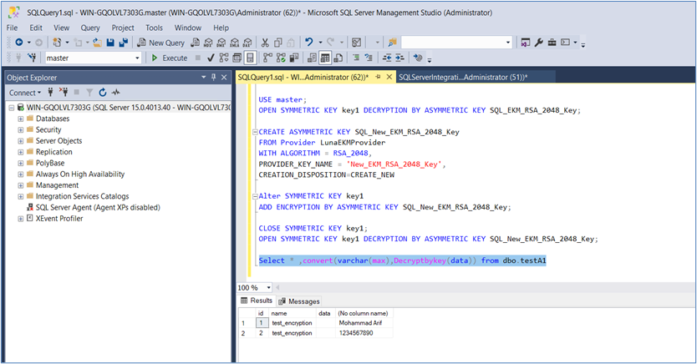Click the Database Engine Query icon
Viewport: 697px width, 364px height.
195,43
